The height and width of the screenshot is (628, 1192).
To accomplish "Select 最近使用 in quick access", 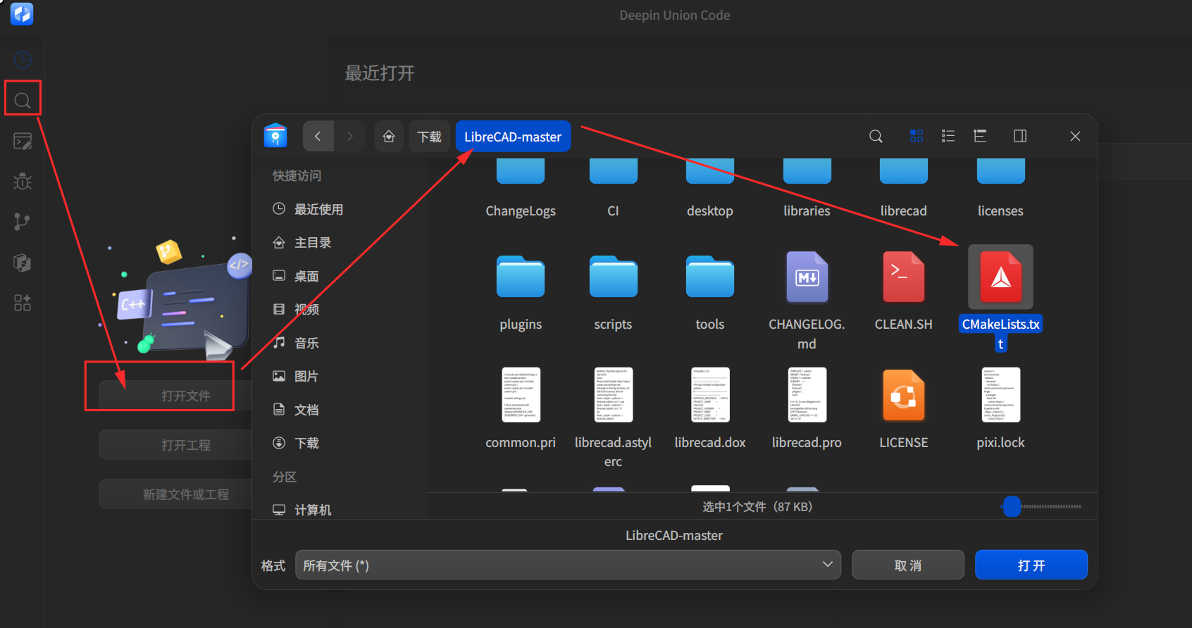I will pyautogui.click(x=318, y=209).
